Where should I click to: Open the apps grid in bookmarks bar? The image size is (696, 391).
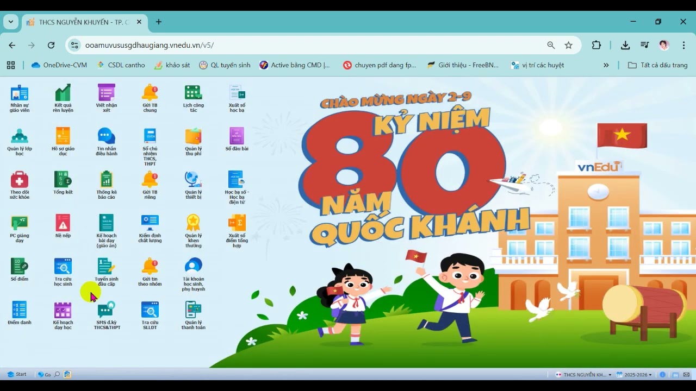point(11,65)
